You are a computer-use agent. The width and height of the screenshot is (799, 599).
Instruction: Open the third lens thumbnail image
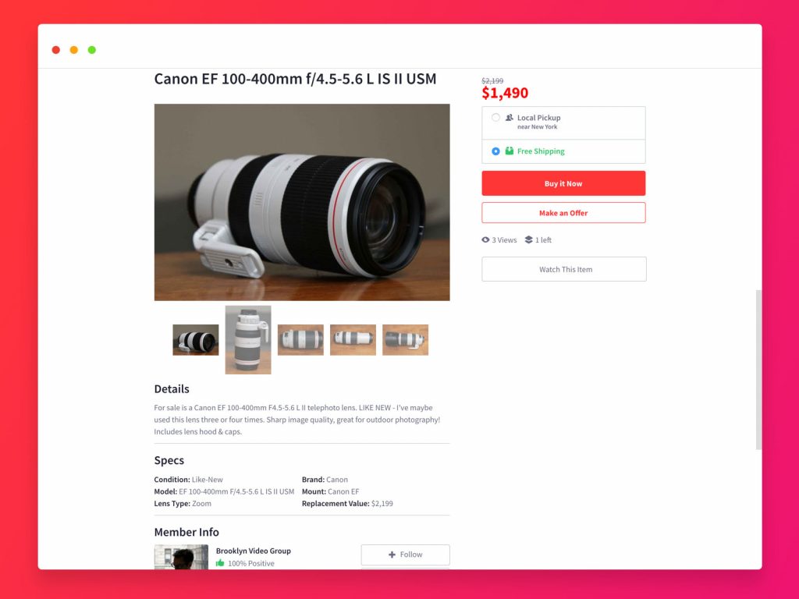300,340
